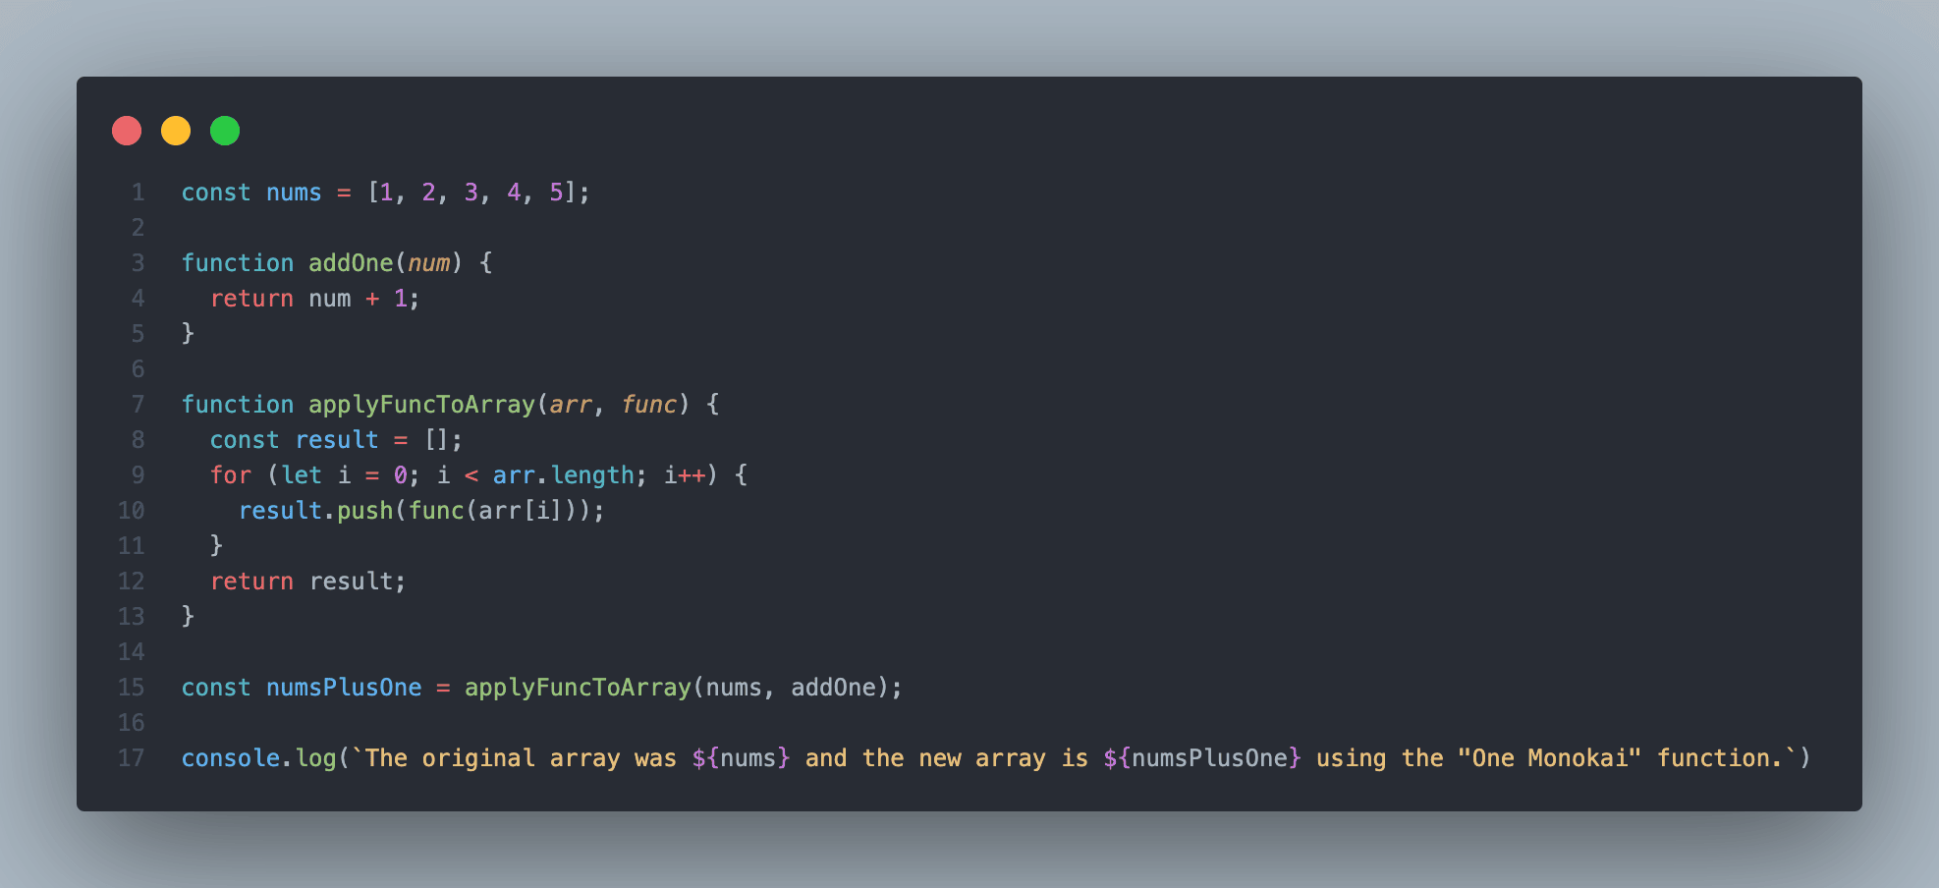This screenshot has width=1939, height=888.
Task: Click the applyFuncToArray function declaration name
Action: pos(421,405)
